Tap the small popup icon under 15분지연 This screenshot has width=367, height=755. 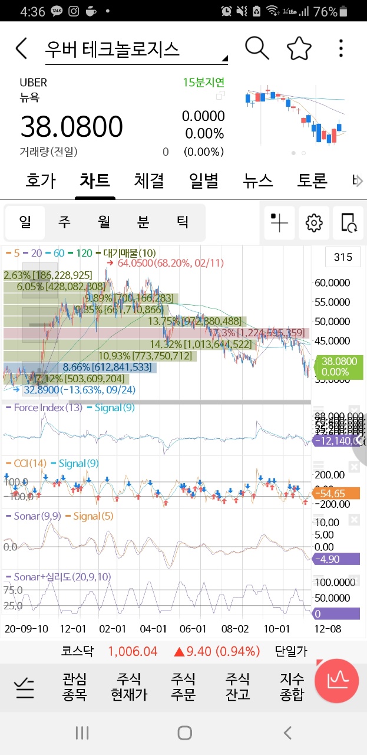(x=220, y=95)
